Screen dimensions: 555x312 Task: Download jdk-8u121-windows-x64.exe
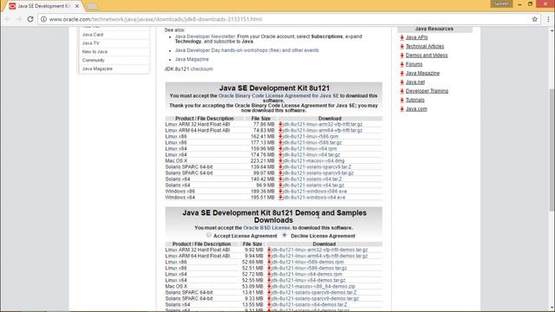[314, 198]
